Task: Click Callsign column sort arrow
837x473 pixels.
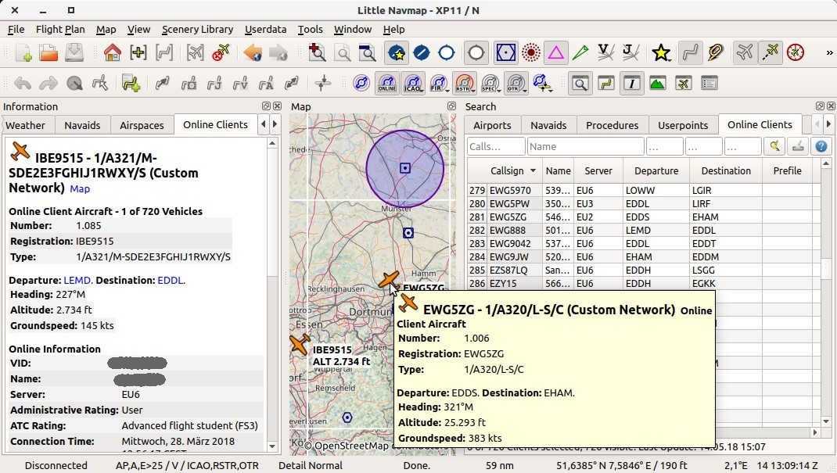Action: 533,170
